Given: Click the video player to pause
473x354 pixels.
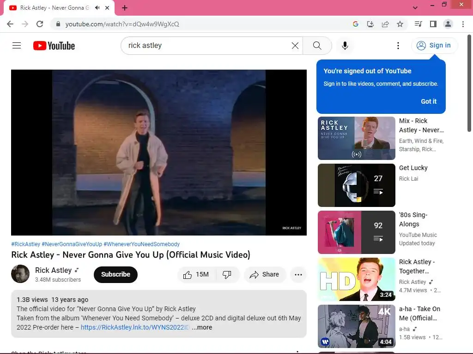Looking at the screenshot, I should tap(159, 152).
